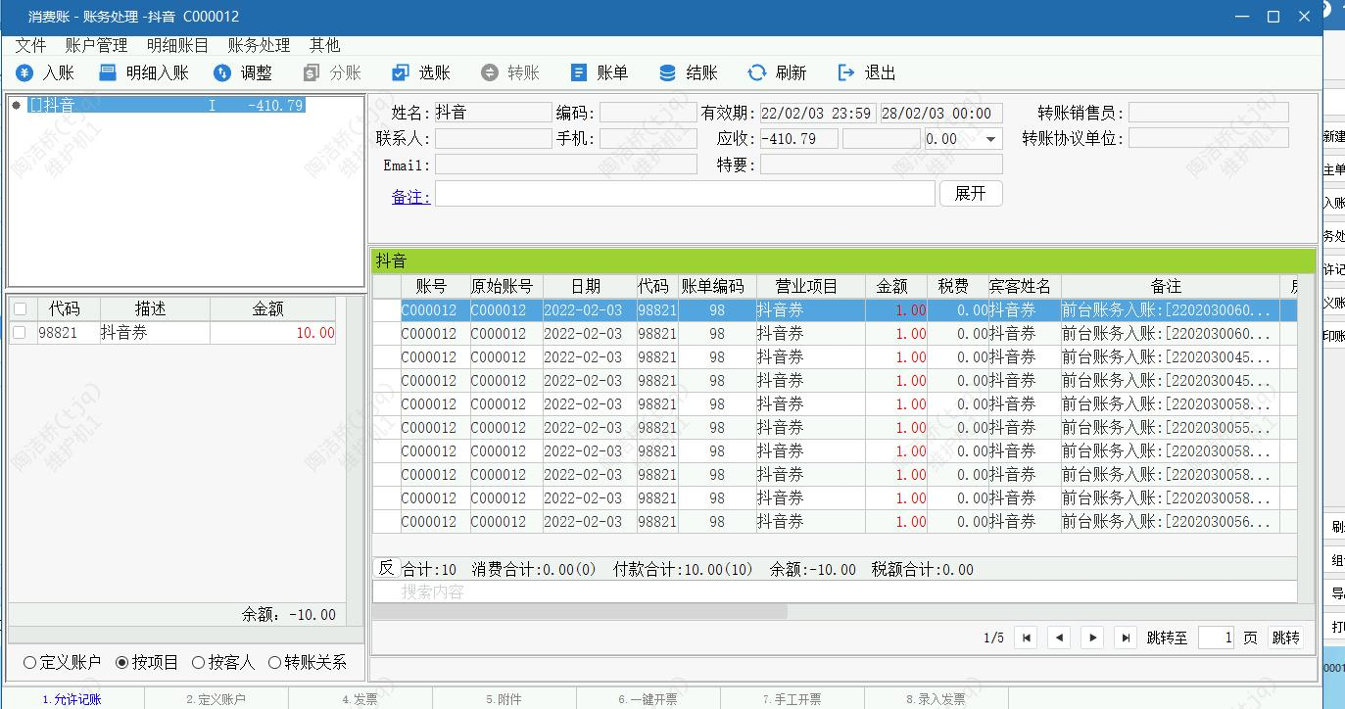Click the 搜索内容 search field
This screenshot has height=709, width=1345.
[x=835, y=592]
